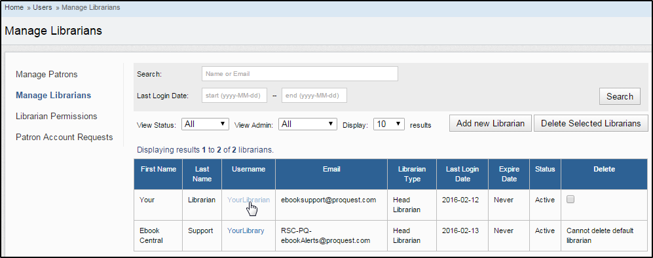
Task: Go to Manage Patrons in sidebar
Action: coord(47,75)
